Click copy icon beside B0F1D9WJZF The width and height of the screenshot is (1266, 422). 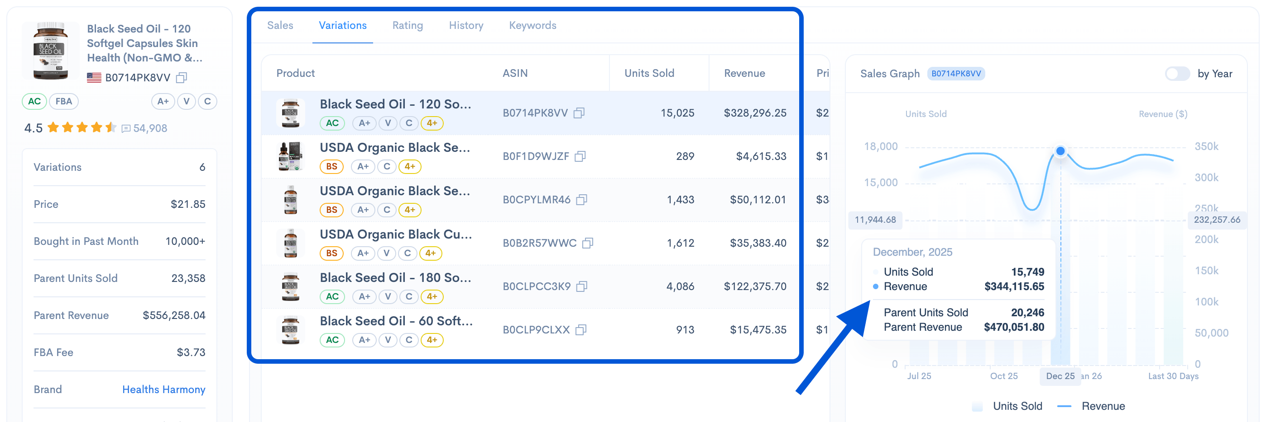(x=580, y=156)
